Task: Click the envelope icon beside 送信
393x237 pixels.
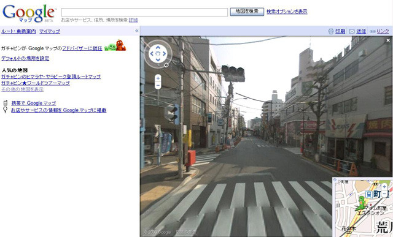Action: click(x=352, y=31)
